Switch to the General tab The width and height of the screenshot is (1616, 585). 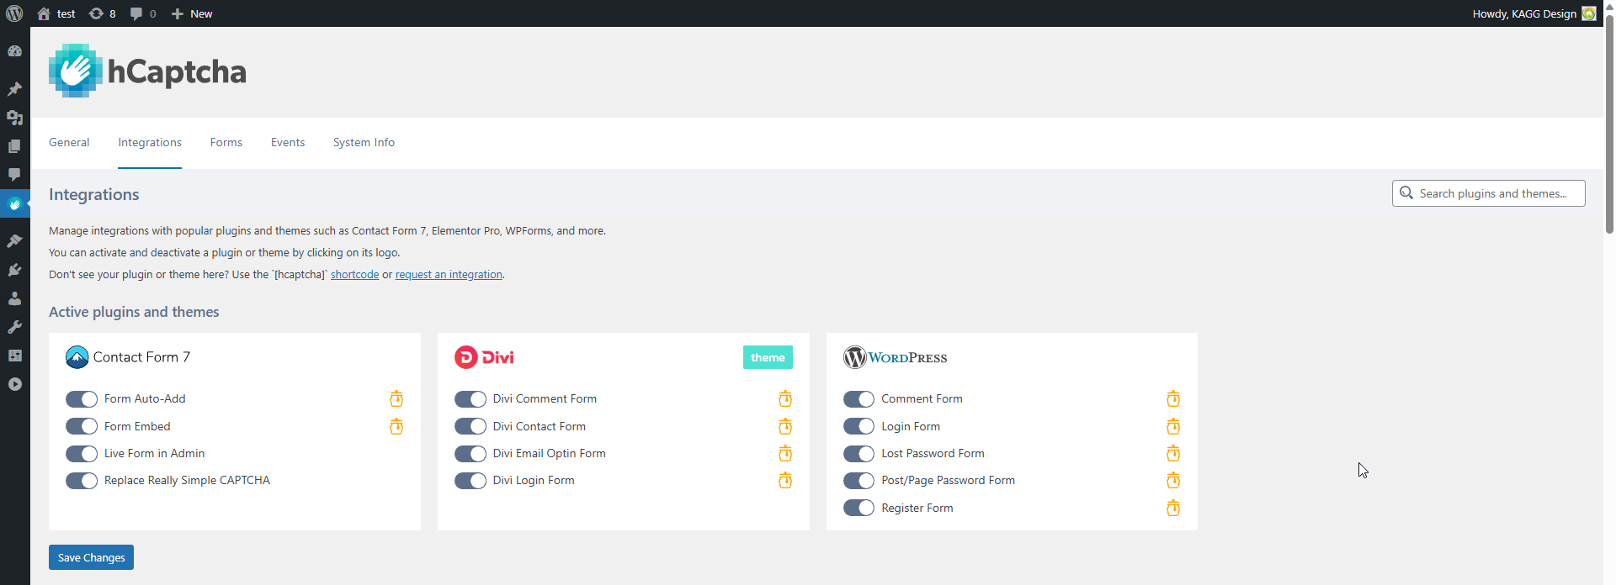pos(69,143)
